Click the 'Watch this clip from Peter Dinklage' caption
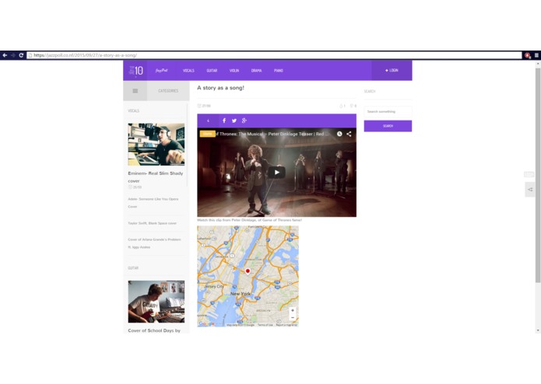 [x=249, y=220]
